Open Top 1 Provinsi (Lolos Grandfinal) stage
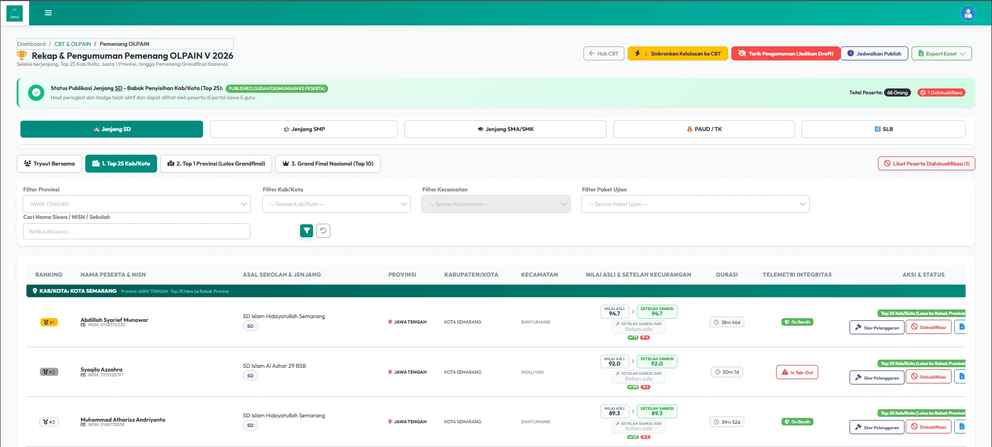 pyautogui.click(x=216, y=164)
